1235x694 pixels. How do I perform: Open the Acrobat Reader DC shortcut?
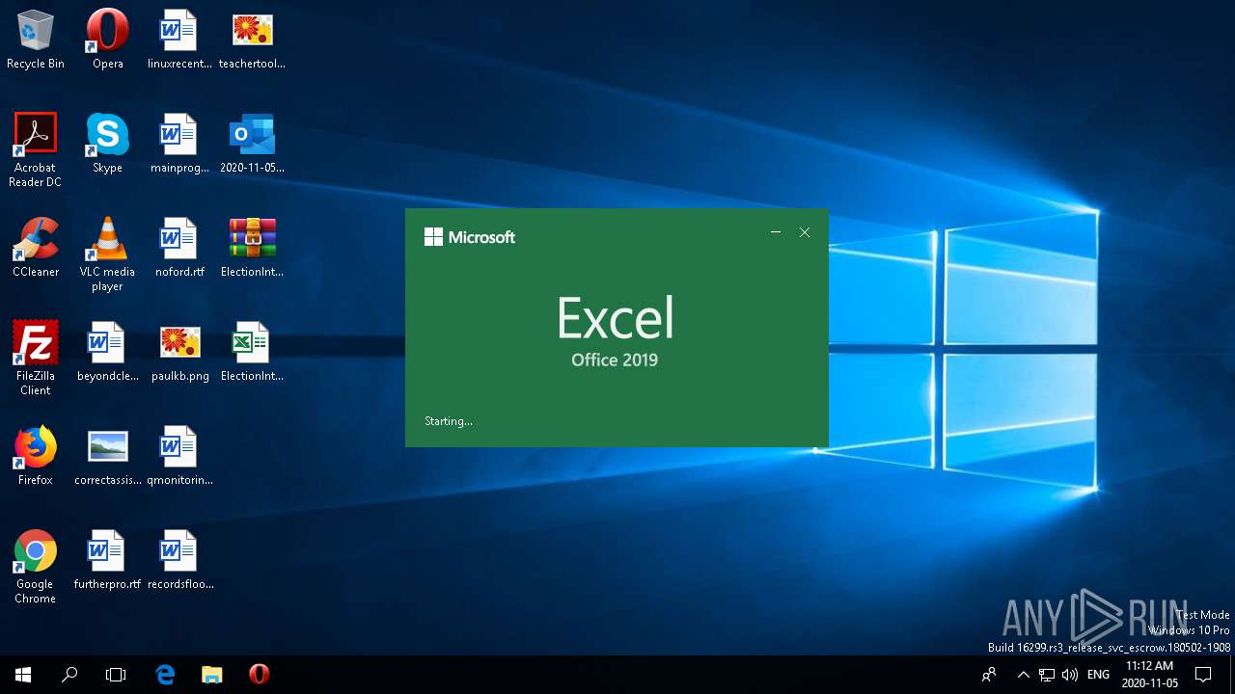[36, 149]
